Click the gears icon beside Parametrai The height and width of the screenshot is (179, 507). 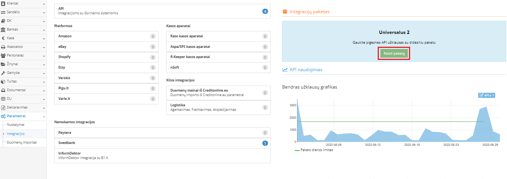3,116
